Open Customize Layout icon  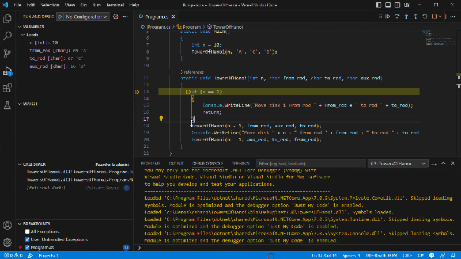tap(407, 5)
